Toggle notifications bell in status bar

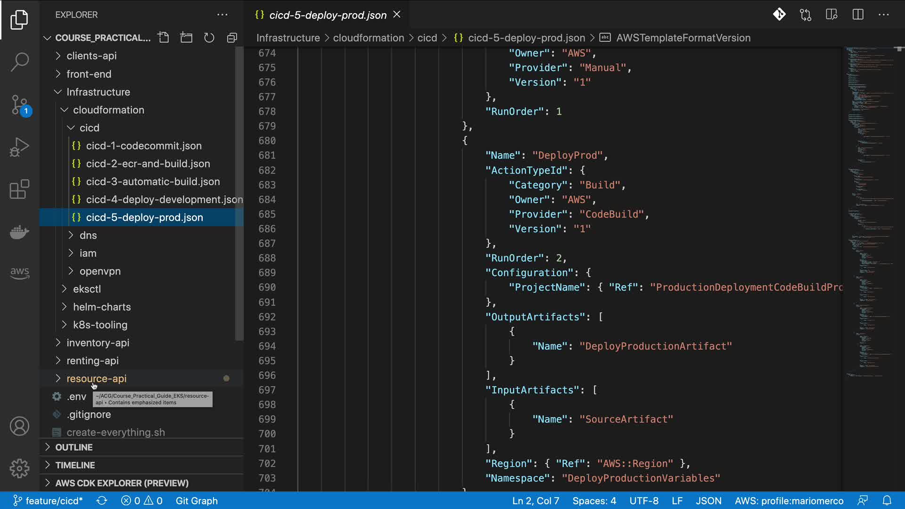tap(887, 501)
